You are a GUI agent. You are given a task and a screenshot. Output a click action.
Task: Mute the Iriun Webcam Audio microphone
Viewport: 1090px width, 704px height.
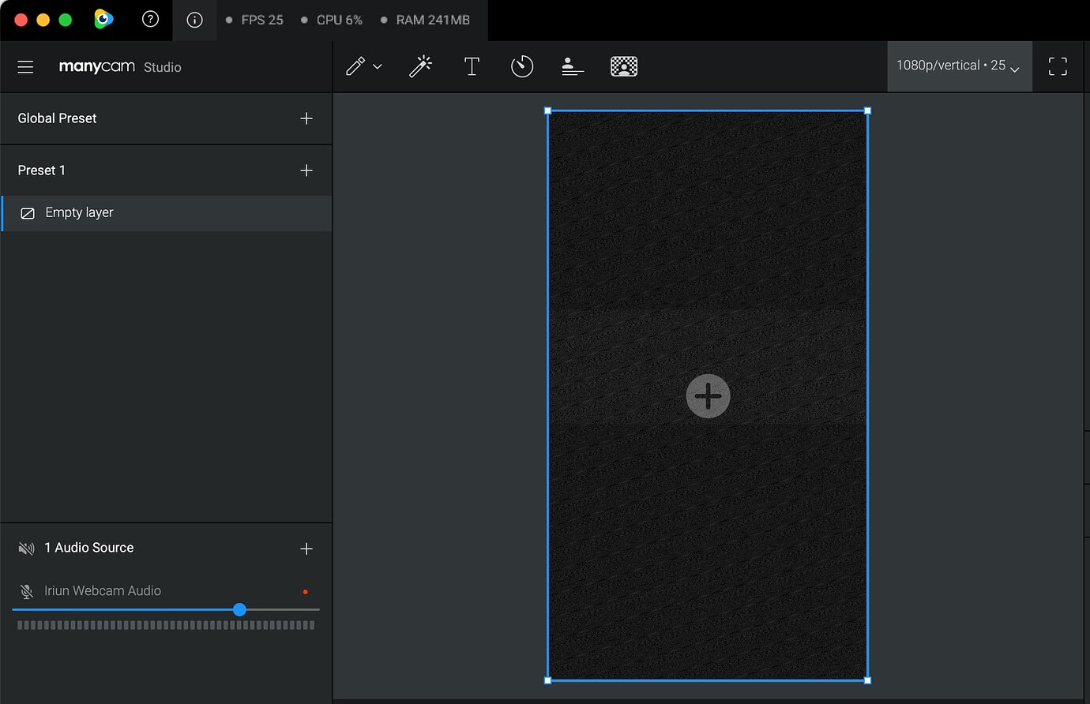pos(27,590)
